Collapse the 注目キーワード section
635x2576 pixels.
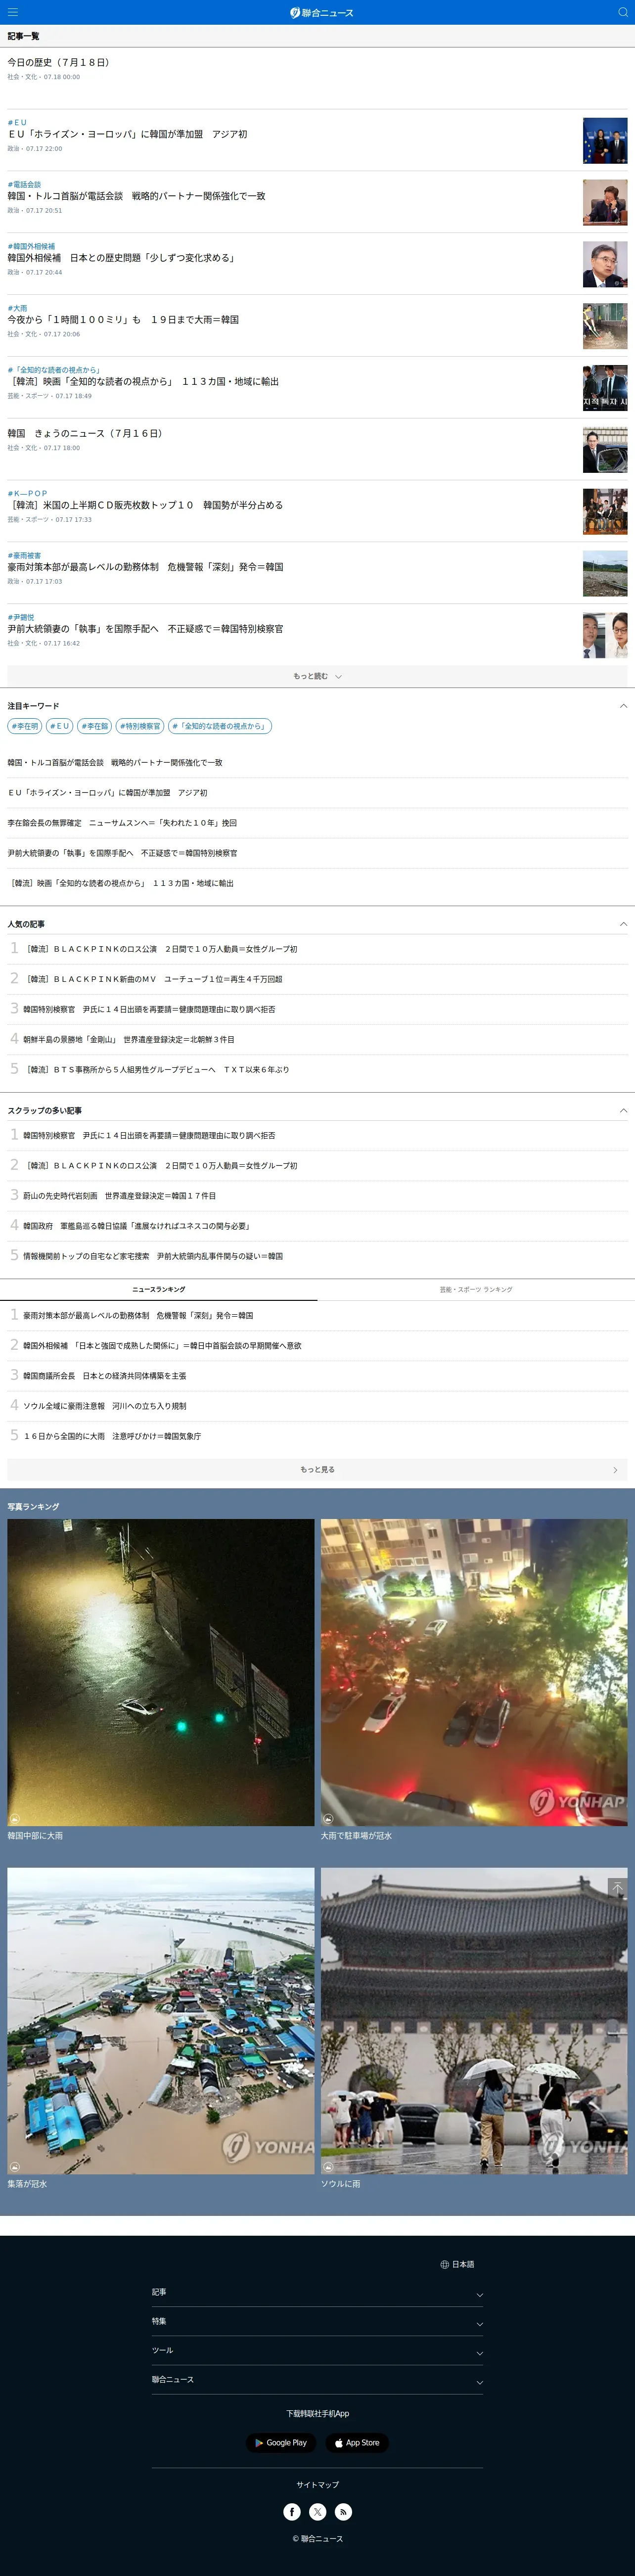623,706
